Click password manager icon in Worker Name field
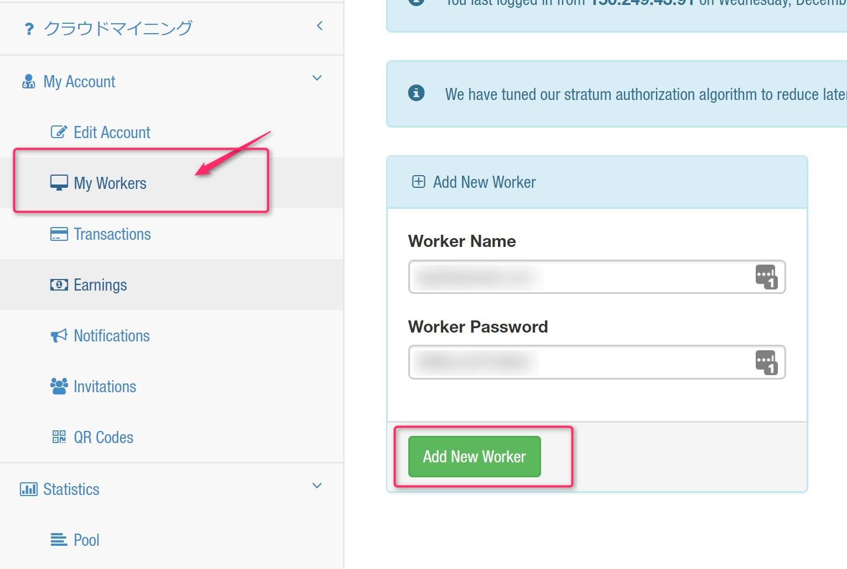This screenshot has width=847, height=569. tap(766, 277)
